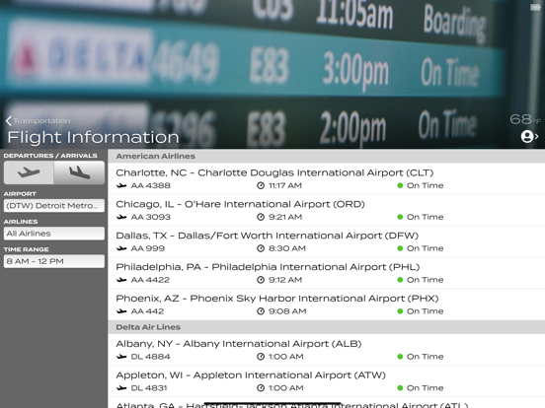Click flight number AA 3093

(x=151, y=217)
